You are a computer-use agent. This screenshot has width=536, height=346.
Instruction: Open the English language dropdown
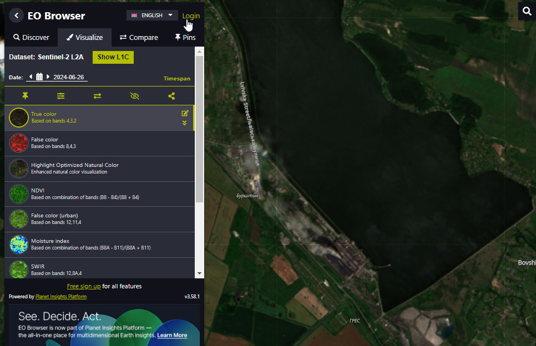pos(152,16)
